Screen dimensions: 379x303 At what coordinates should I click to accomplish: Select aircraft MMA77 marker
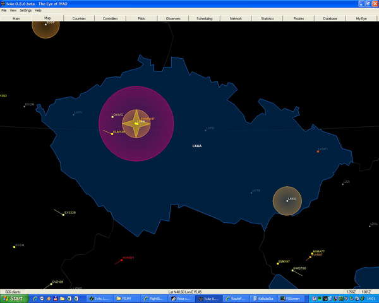pos(312,254)
